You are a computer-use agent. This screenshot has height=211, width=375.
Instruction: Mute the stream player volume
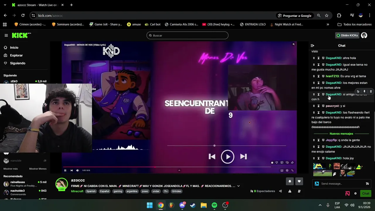tap(78, 170)
